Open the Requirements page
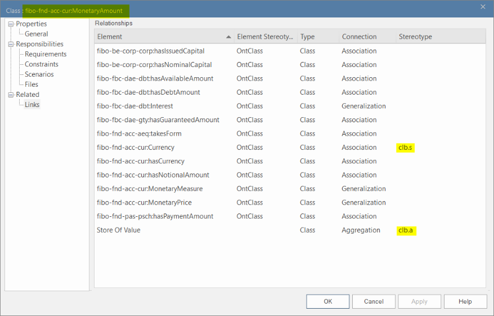The height and width of the screenshot is (316, 494). [x=46, y=55]
